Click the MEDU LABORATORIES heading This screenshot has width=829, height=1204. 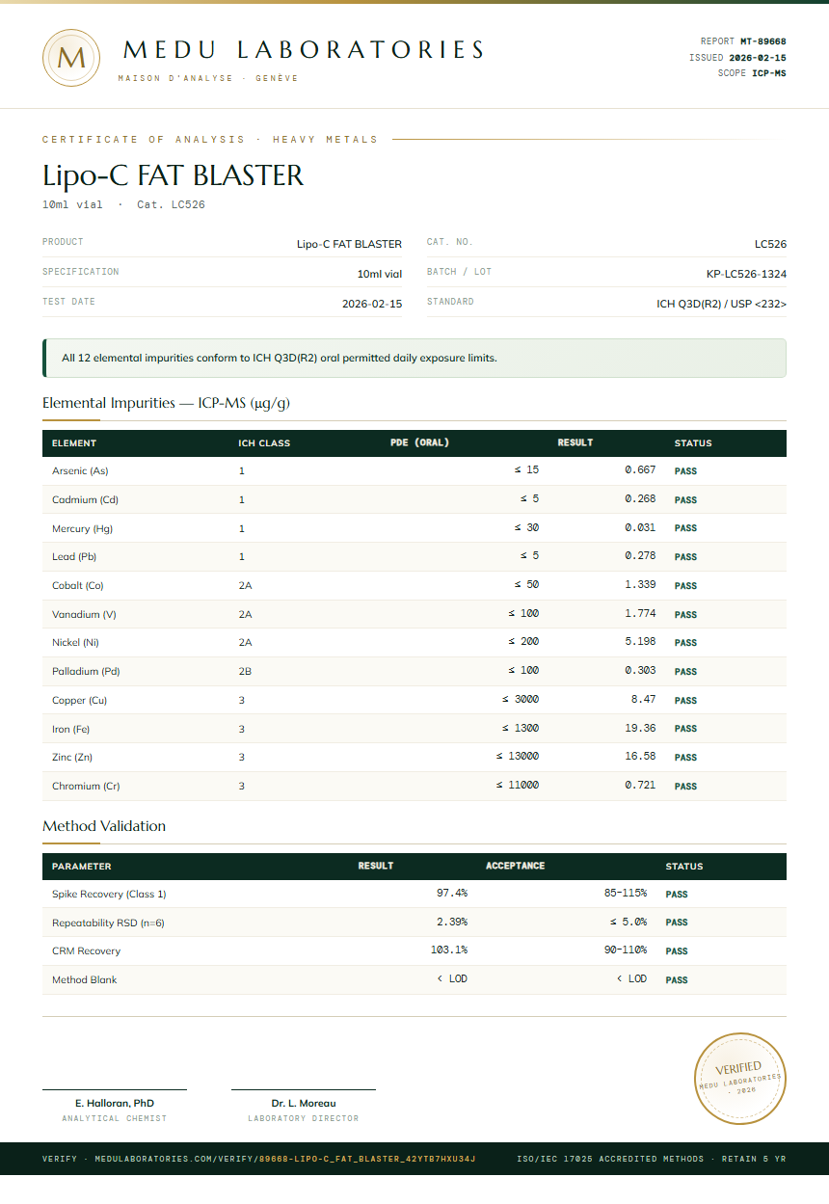click(x=304, y=49)
